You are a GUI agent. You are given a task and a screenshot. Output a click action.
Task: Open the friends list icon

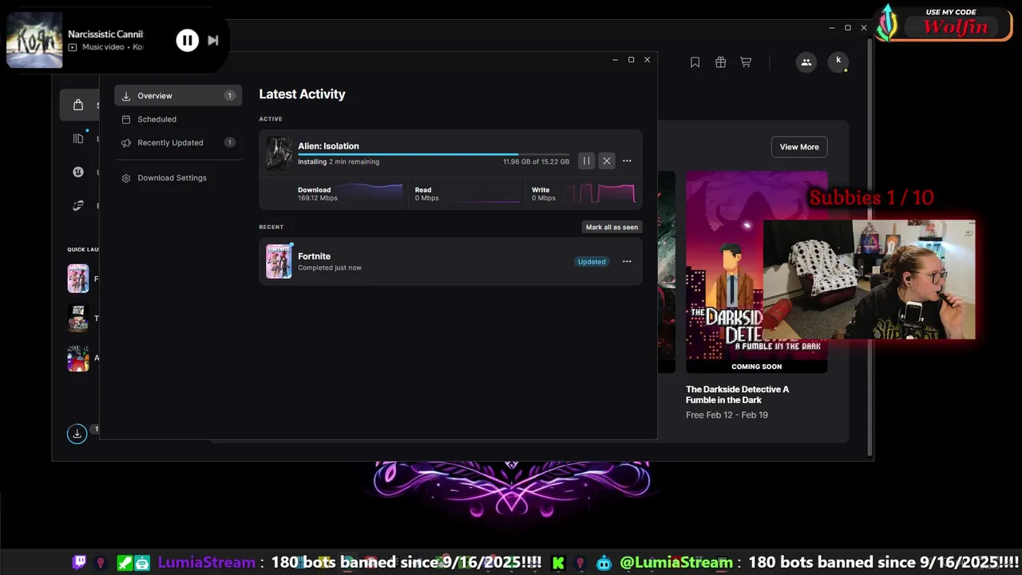tap(806, 62)
